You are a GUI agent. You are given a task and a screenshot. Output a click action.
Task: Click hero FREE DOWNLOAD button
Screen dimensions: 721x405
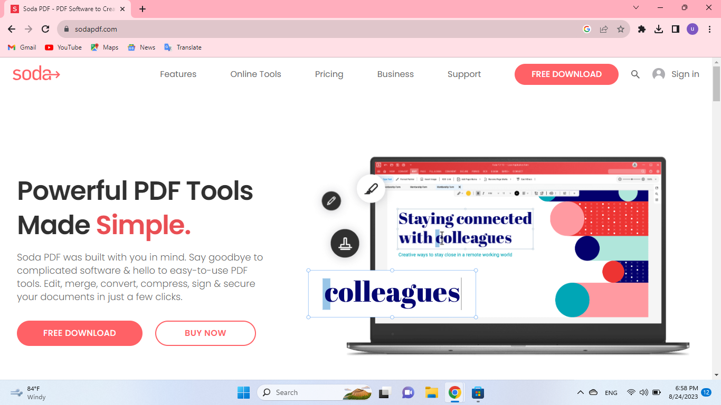(80, 333)
